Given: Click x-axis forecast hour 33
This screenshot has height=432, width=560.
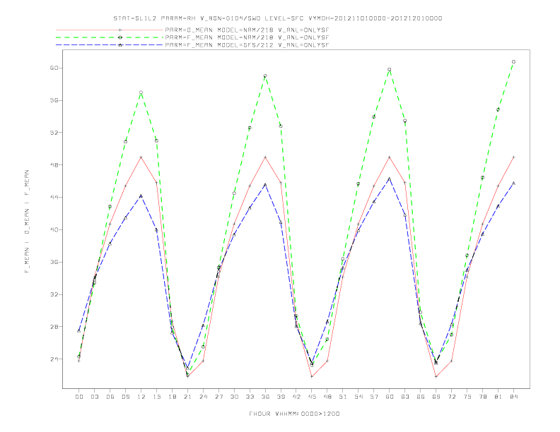Looking at the screenshot, I should click(250, 397).
